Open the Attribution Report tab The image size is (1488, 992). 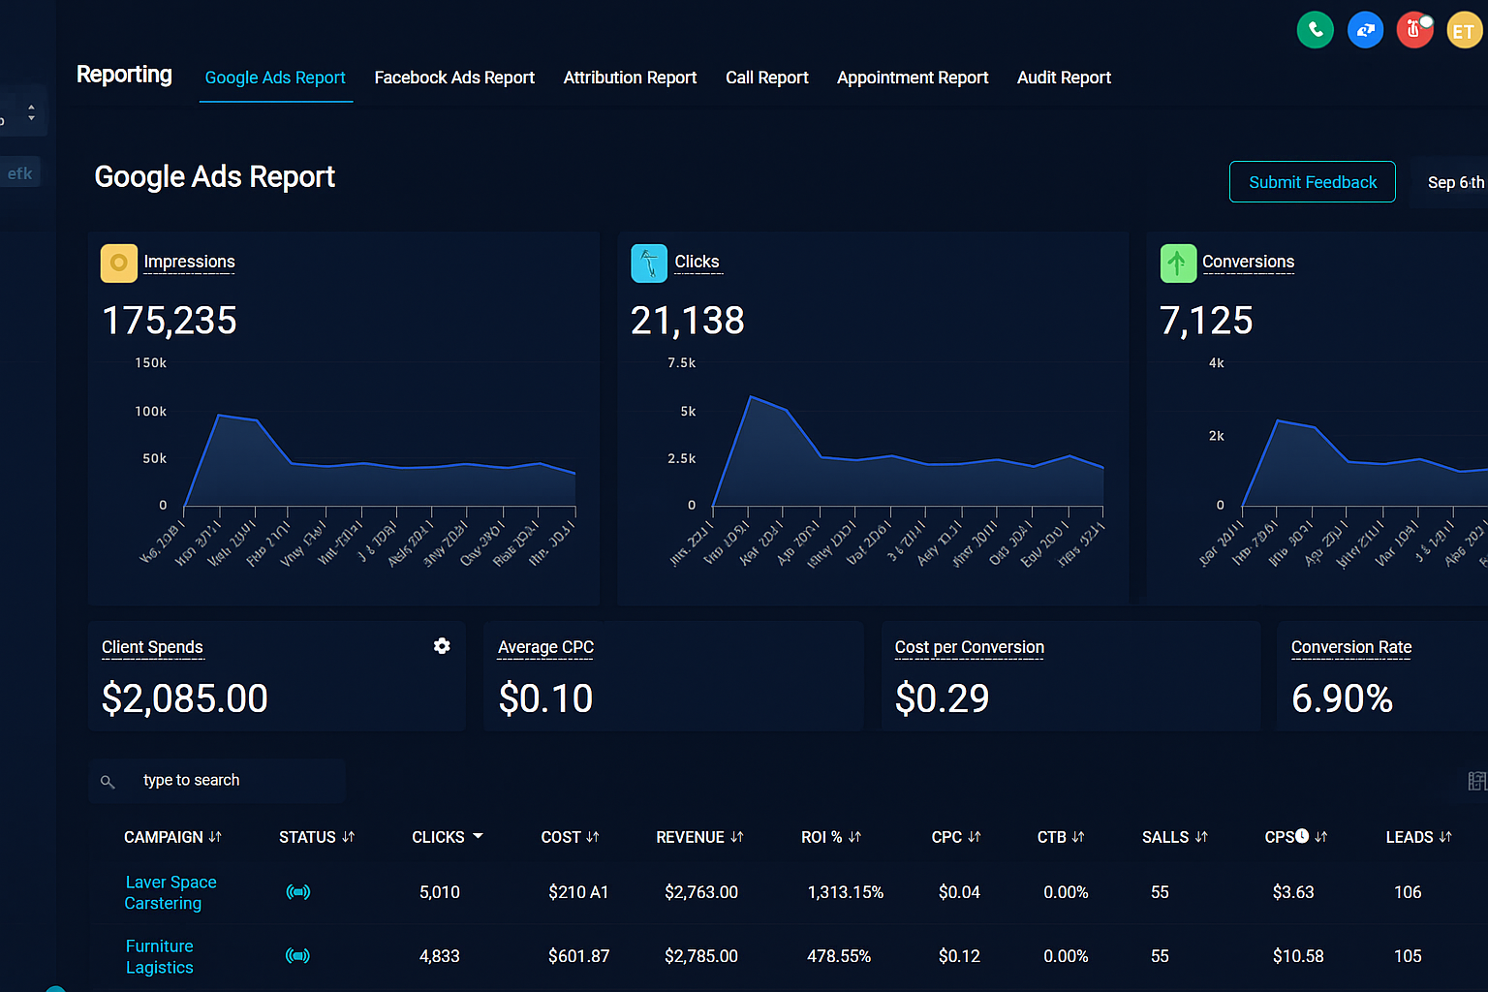click(630, 77)
